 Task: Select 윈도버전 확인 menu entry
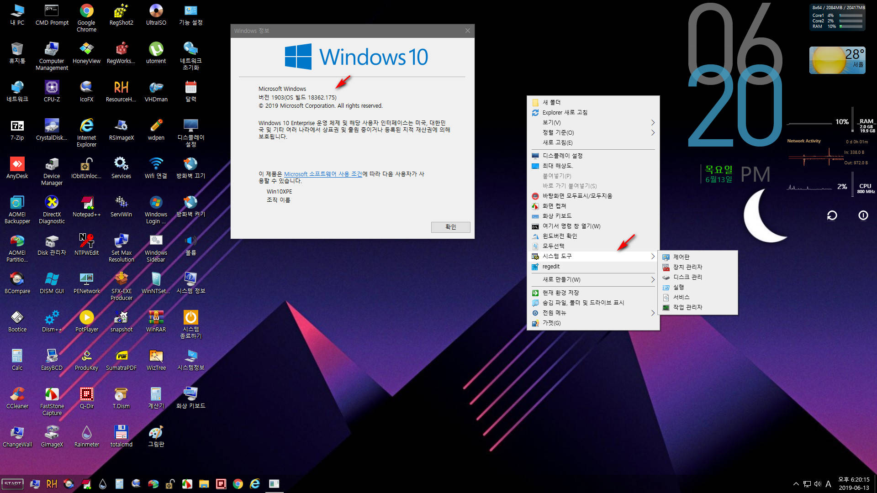[593, 236]
